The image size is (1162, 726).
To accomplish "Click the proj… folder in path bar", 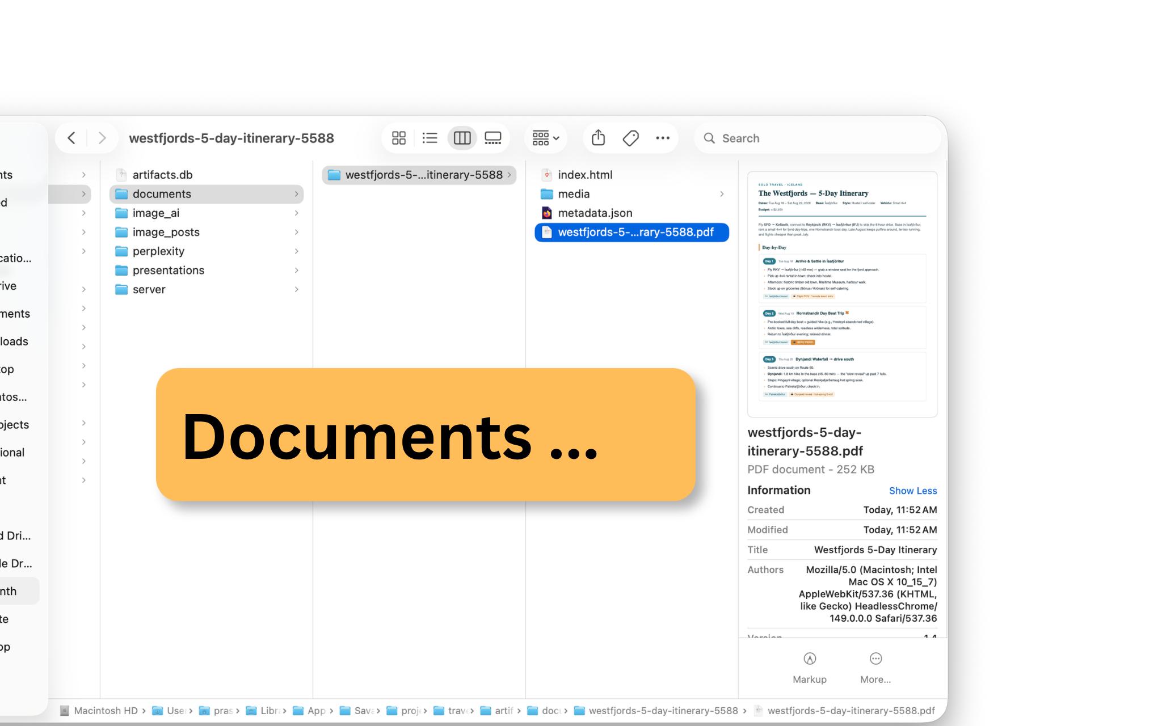I will [x=403, y=711].
